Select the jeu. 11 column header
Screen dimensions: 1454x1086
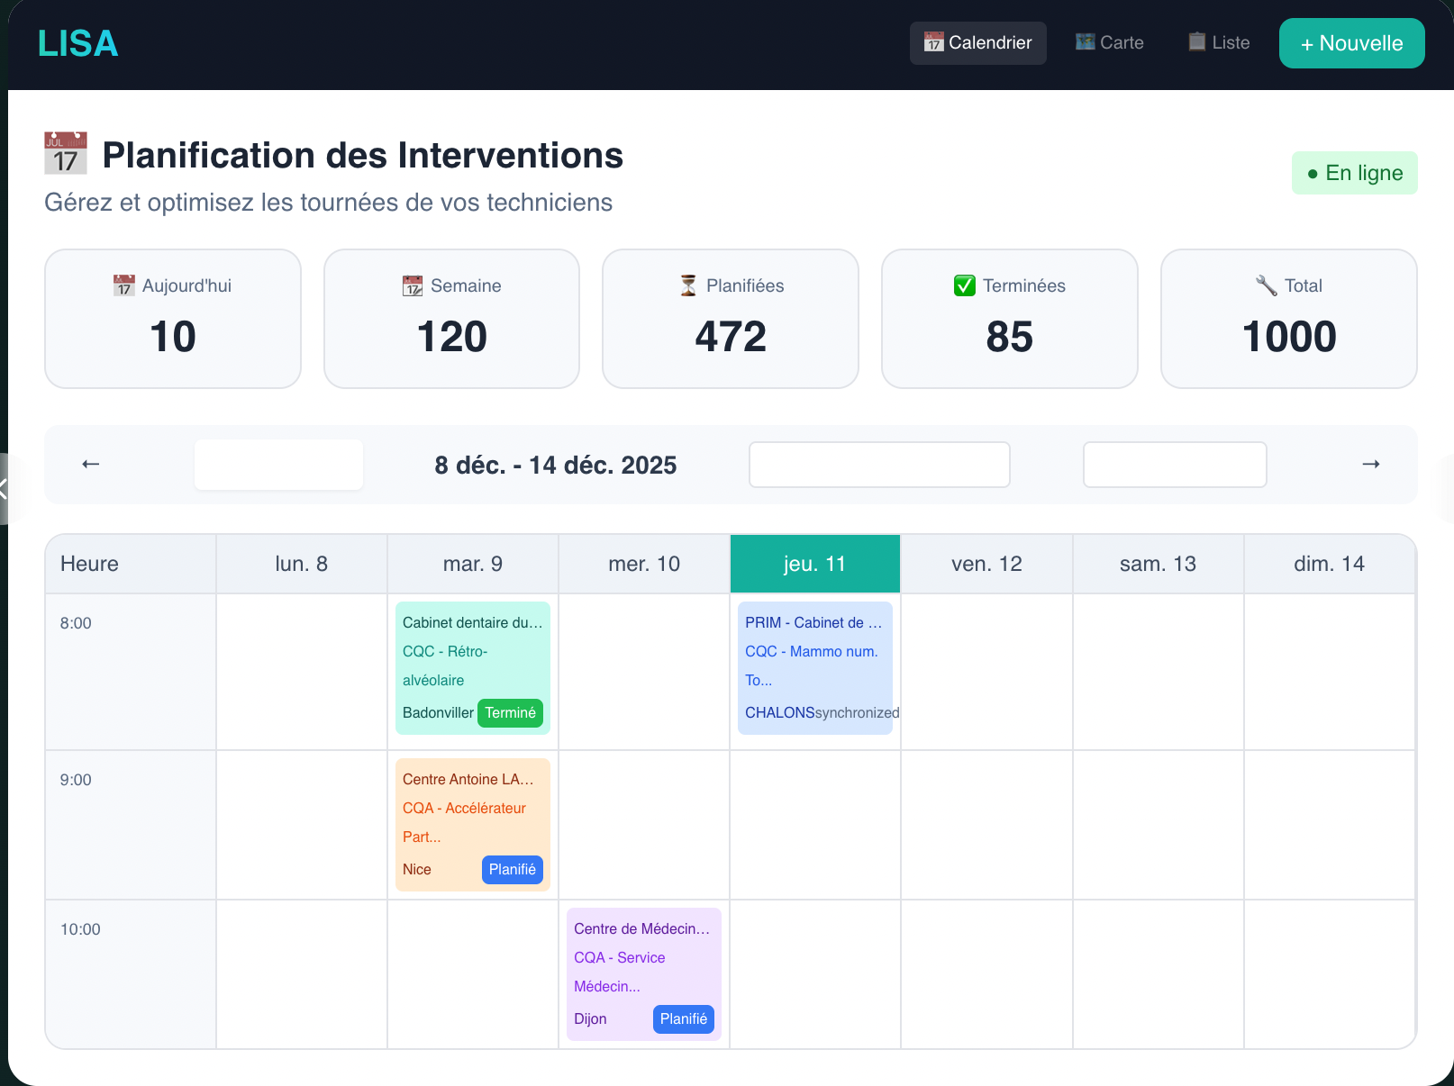point(813,564)
